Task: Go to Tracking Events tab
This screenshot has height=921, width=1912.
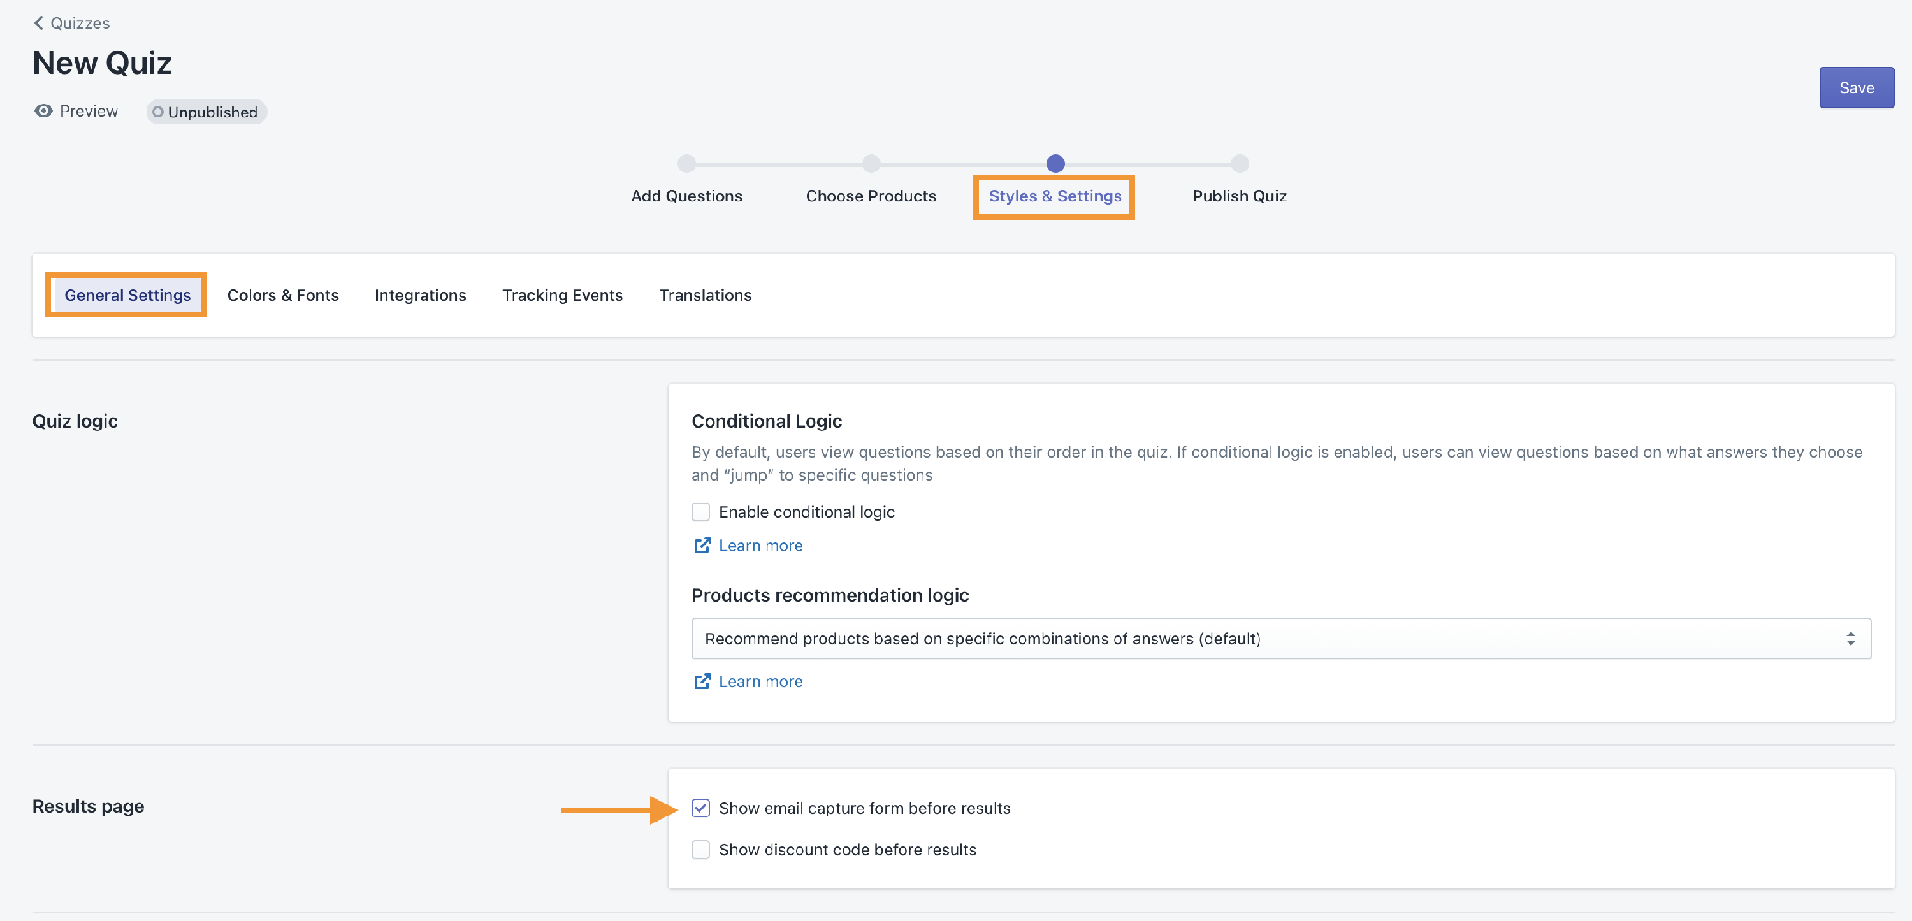Action: tap(562, 295)
